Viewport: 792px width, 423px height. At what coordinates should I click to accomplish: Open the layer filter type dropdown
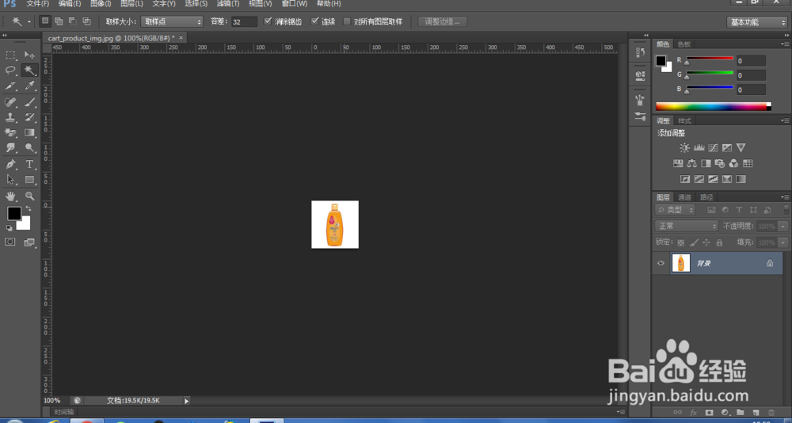click(x=676, y=210)
